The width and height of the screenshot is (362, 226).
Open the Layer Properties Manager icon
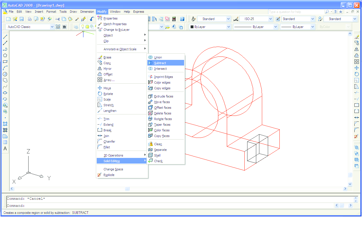[x=76, y=27]
